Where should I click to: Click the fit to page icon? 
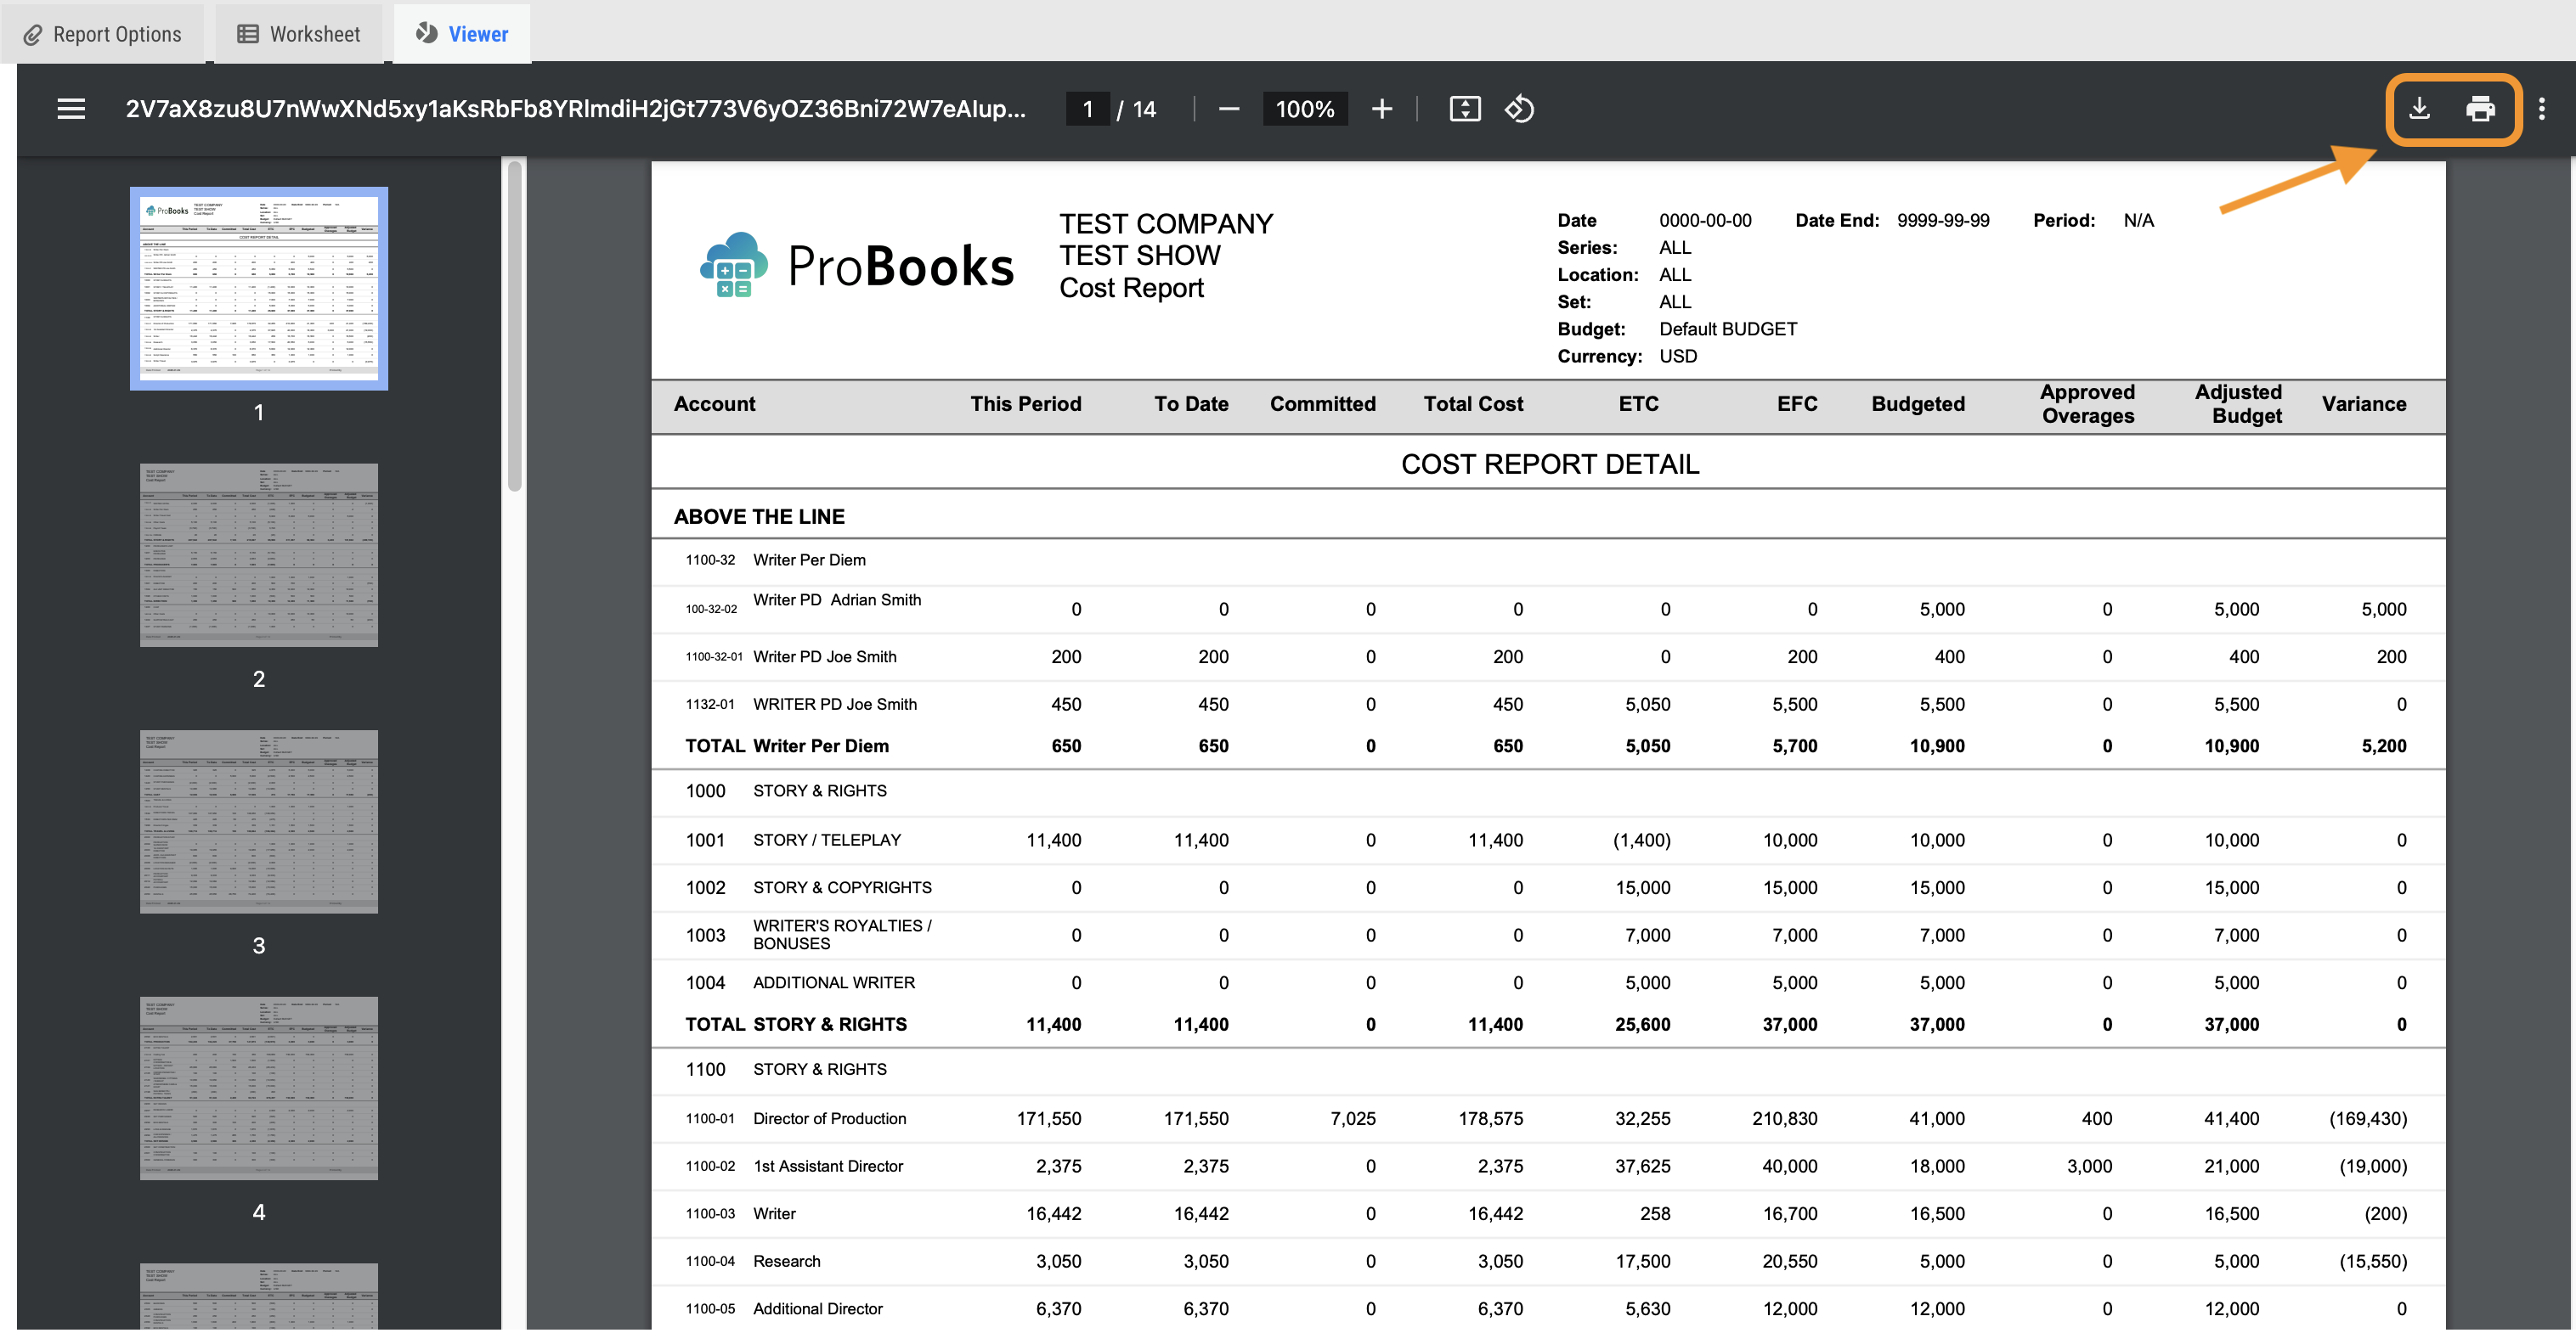(1464, 109)
